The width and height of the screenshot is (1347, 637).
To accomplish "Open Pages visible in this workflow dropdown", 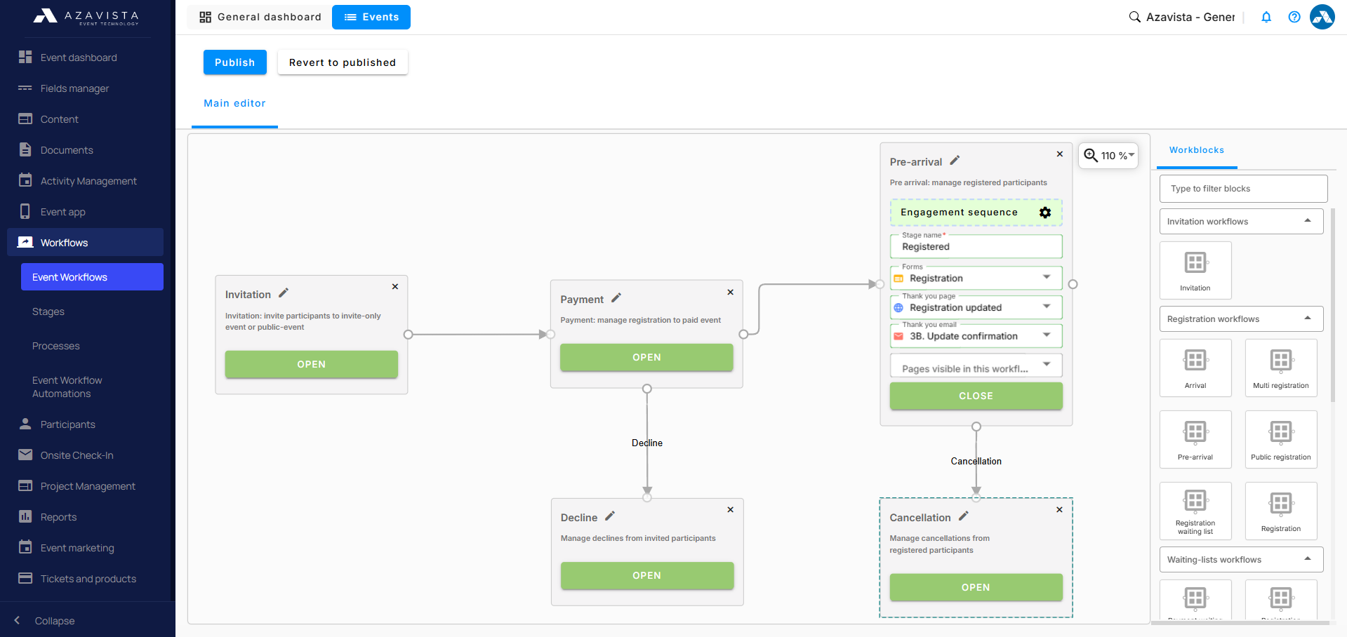I will coord(976,366).
